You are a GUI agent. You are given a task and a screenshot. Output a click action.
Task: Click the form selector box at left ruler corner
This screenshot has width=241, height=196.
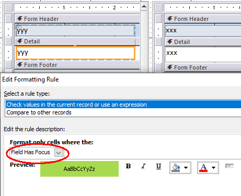(x=8, y=7)
